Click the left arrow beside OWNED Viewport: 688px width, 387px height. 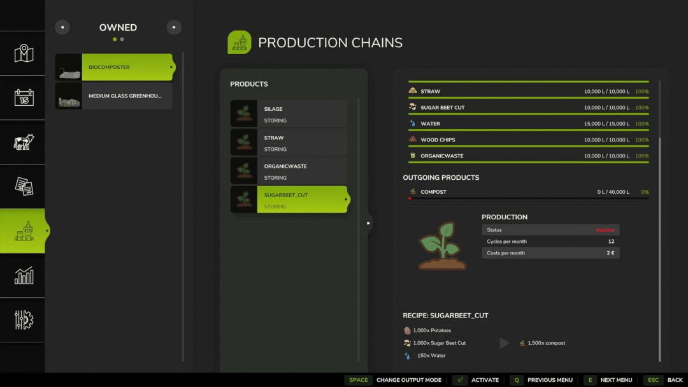pyautogui.click(x=62, y=27)
